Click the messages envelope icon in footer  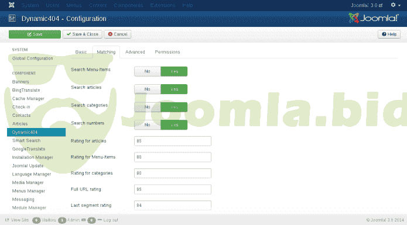pyautogui.click(x=84, y=220)
